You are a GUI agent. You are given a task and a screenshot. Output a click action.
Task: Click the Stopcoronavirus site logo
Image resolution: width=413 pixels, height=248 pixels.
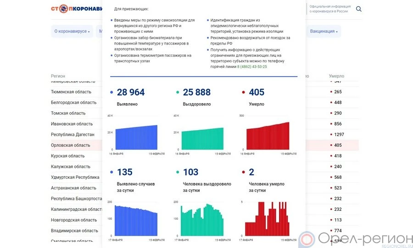(76, 9)
